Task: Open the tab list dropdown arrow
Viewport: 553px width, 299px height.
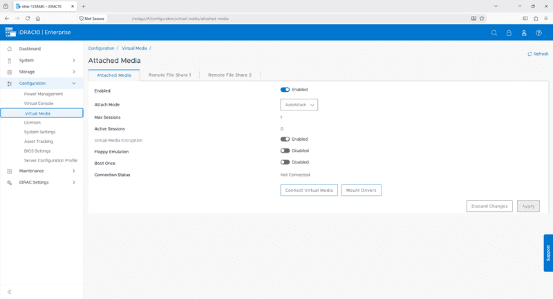Action: (x=496, y=6)
